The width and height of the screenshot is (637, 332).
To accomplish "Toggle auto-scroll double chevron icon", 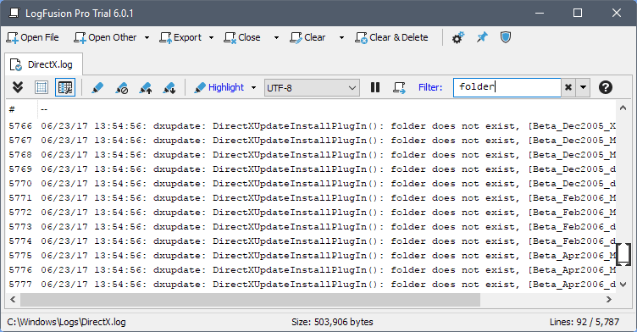I will (18, 87).
